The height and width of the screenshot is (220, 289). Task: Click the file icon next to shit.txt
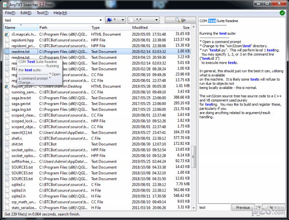tap(7, 144)
